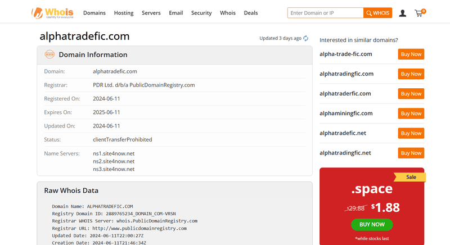Image resolution: width=450 pixels, height=245 pixels.
Task: Click the Registry Domain ID line
Action: point(114,214)
